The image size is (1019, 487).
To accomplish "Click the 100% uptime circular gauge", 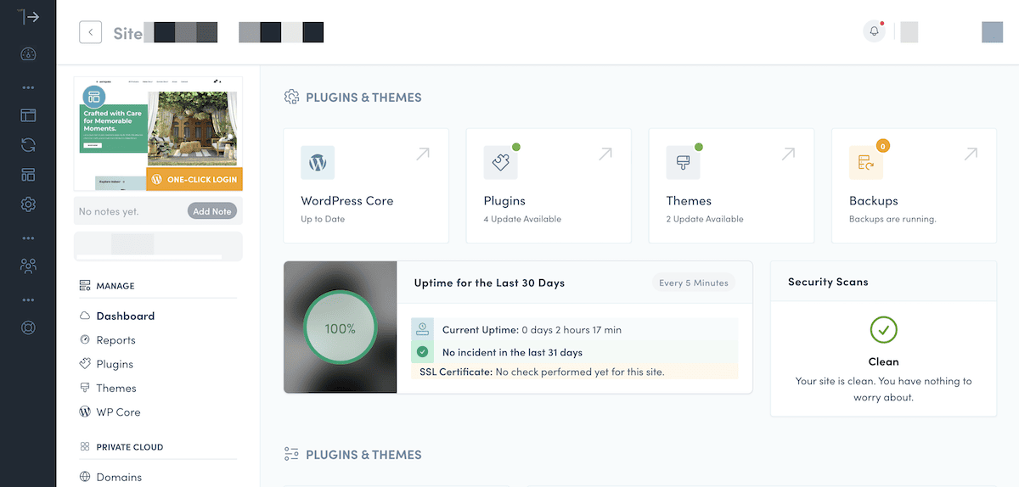I will (340, 327).
